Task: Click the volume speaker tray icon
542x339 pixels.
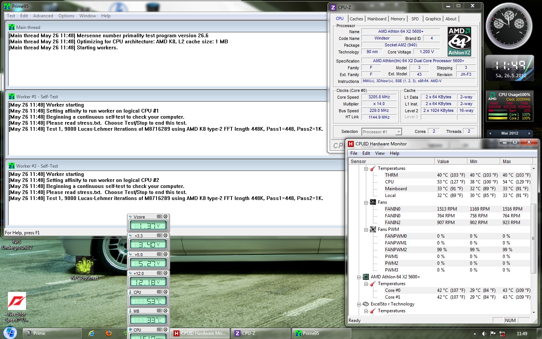Action: coord(484,333)
